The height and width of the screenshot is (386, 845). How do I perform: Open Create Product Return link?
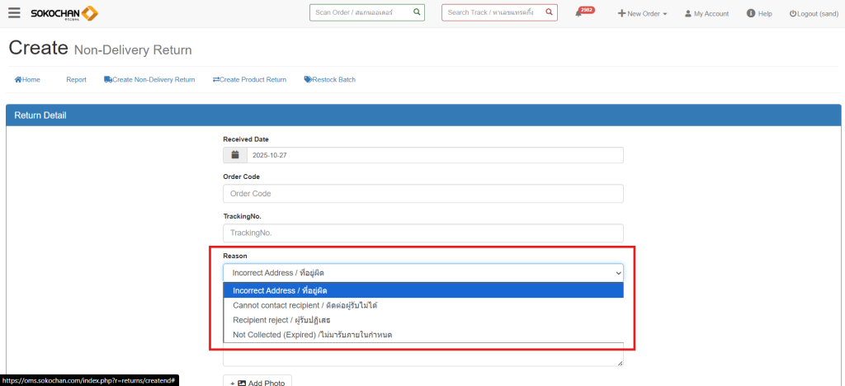pos(249,80)
